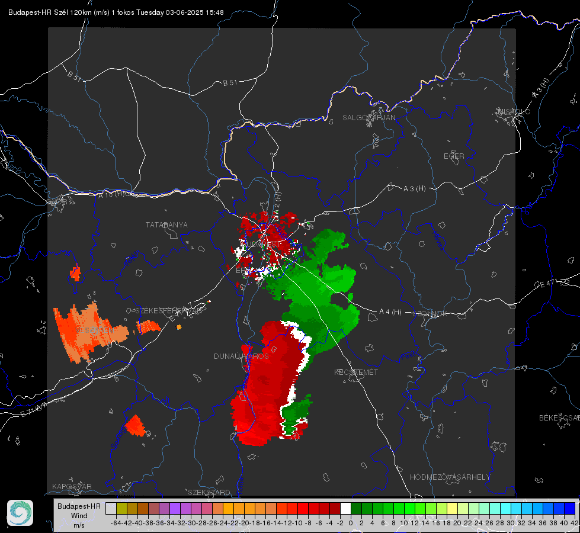This screenshot has height=533, width=580.
Task: Click the 'A 4 (H)' road label
Action: pos(390,312)
